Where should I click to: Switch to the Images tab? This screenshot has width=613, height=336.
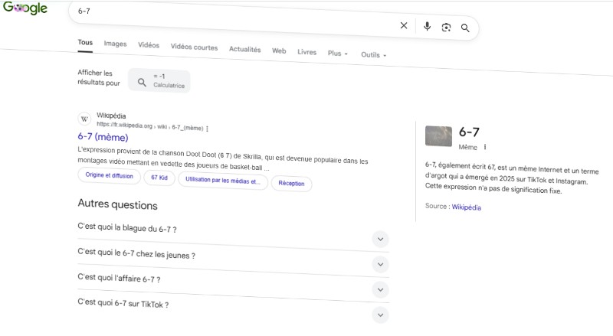pos(116,44)
